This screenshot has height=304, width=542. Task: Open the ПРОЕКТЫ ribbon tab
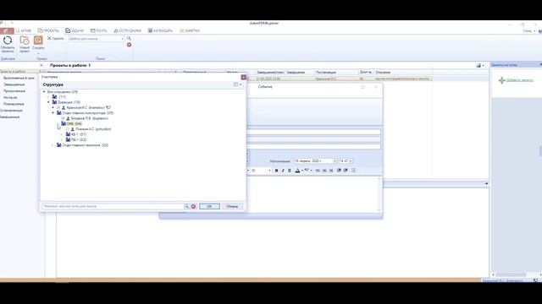tap(48, 30)
